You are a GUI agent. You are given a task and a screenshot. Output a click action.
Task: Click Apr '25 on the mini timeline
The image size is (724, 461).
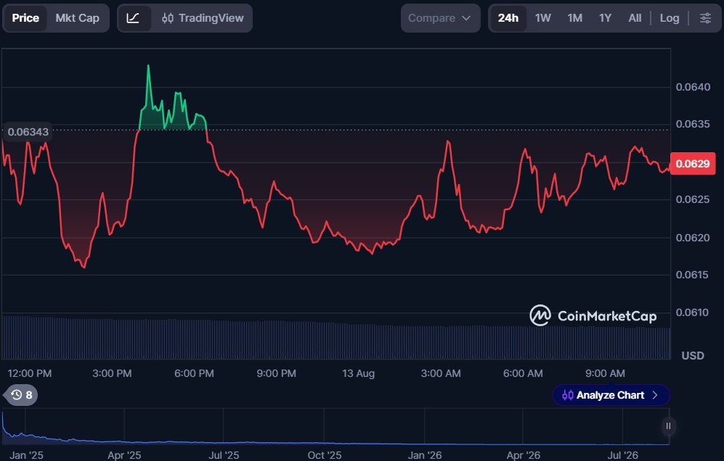pyautogui.click(x=124, y=455)
